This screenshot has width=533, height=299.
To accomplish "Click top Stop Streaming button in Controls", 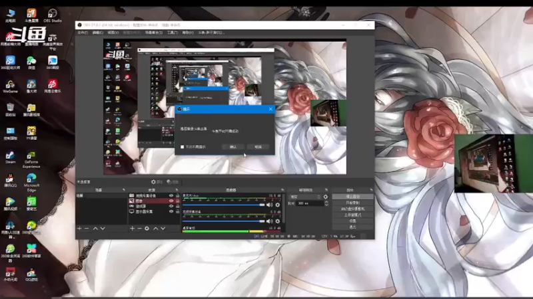I will [x=352, y=197].
